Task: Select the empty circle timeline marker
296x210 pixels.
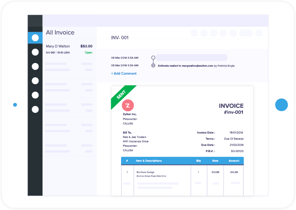Action: [153, 58]
